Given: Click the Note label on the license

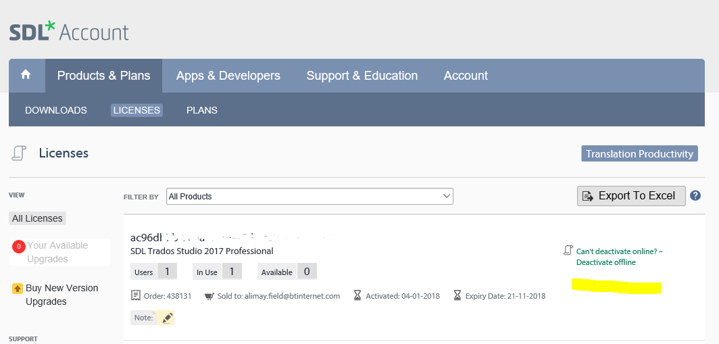Looking at the screenshot, I should point(143,318).
